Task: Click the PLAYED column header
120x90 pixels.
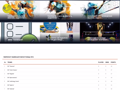Action: coord(101,62)
